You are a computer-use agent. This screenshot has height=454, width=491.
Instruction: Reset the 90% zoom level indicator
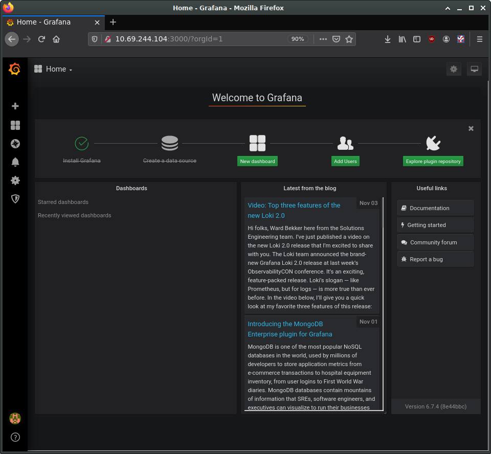(x=298, y=39)
